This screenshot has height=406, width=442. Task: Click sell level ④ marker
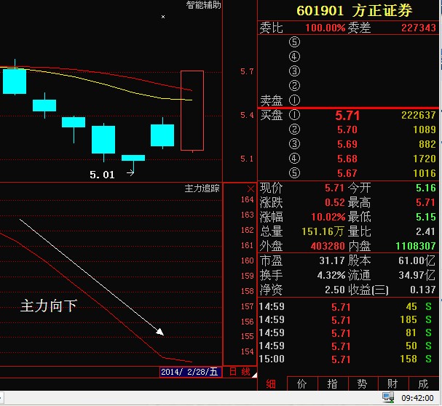295,56
